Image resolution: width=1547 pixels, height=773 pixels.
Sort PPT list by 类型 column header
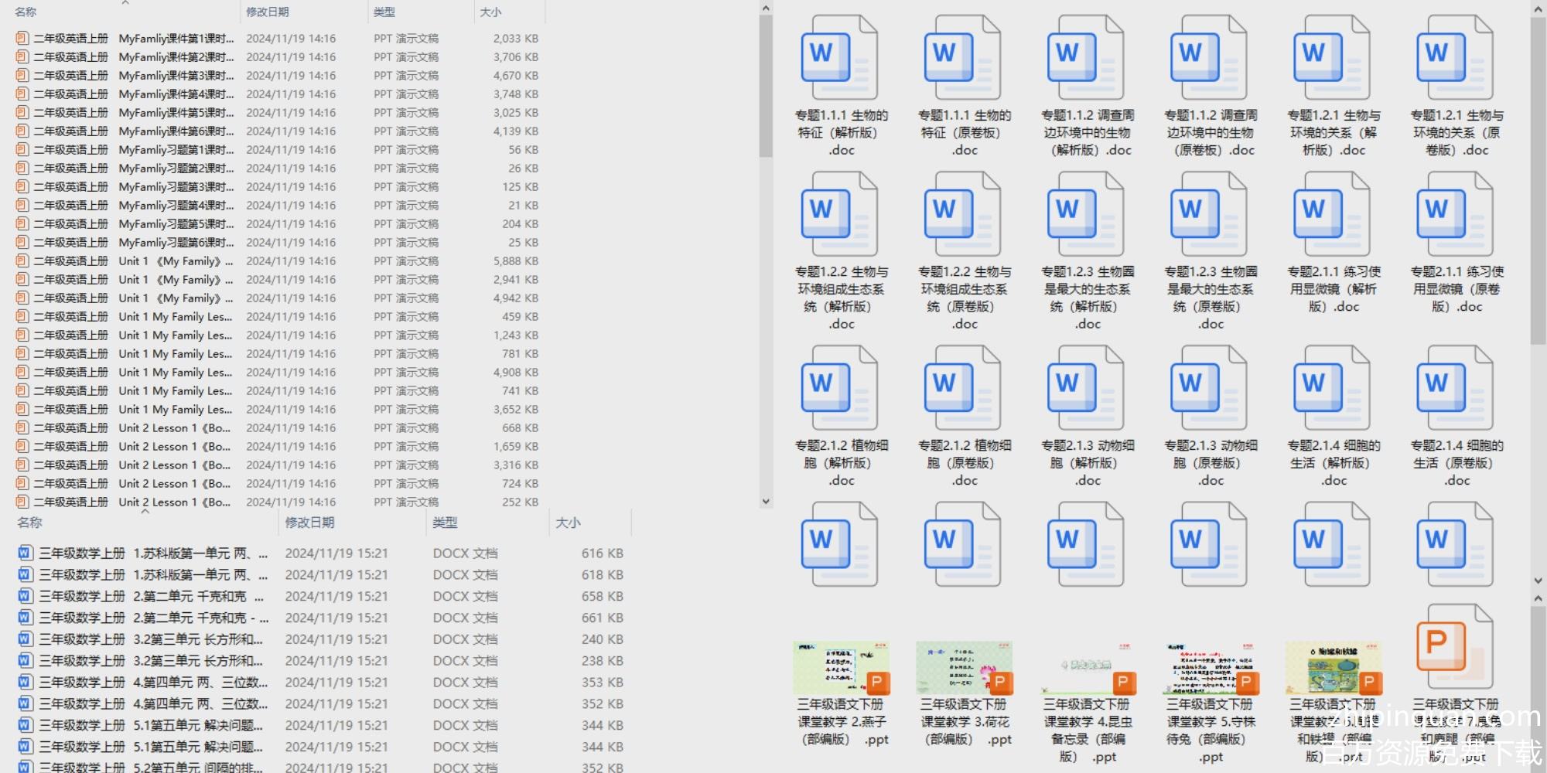[x=384, y=12]
